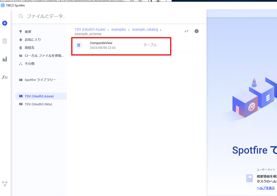Click the book icon beside Spotfire ライブラリー
The image size is (277, 196).
coord(21,80)
